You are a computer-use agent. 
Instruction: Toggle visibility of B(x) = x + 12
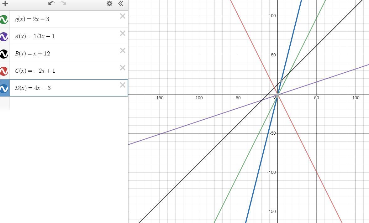pyautogui.click(x=4, y=54)
